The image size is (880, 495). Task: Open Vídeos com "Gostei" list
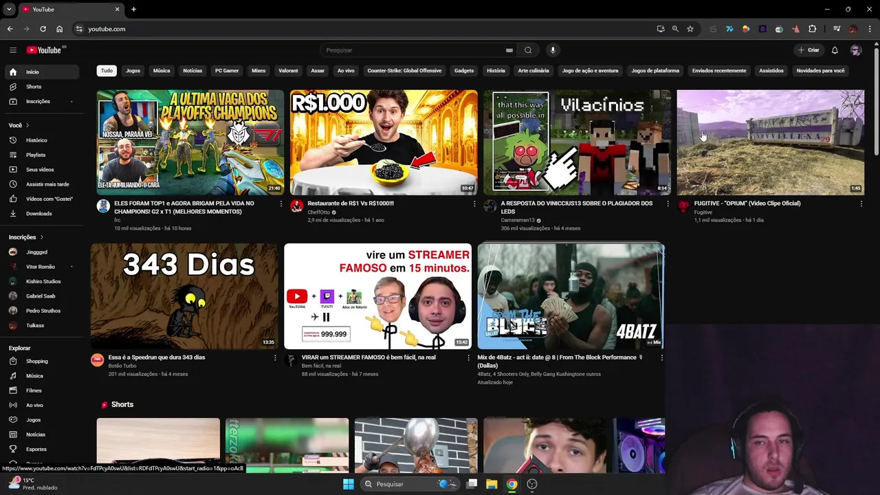tap(41, 199)
